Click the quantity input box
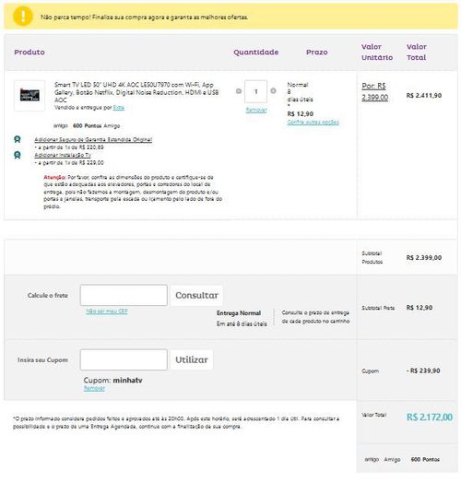Viewport: 461px width, 482px height. point(255,91)
